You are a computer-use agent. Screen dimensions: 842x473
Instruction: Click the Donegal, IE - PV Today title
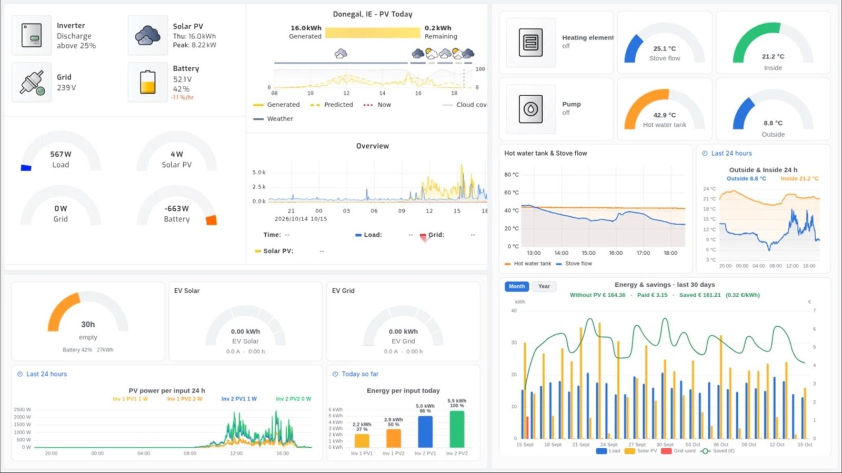373,14
